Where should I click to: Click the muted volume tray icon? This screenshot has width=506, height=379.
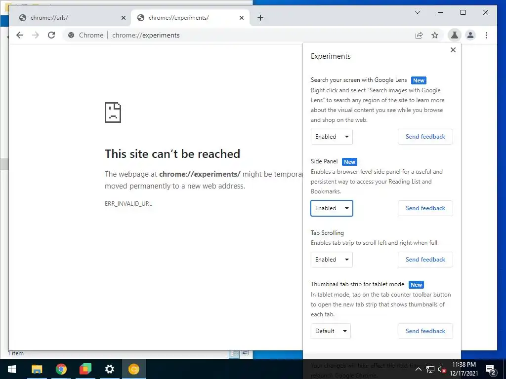(x=442, y=369)
